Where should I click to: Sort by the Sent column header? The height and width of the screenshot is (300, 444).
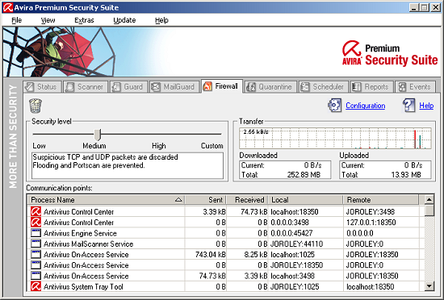206,200
